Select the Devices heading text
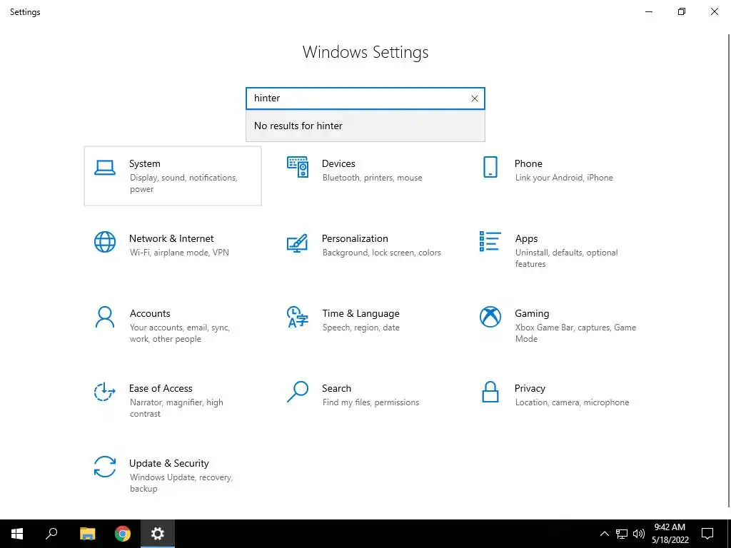 point(338,163)
